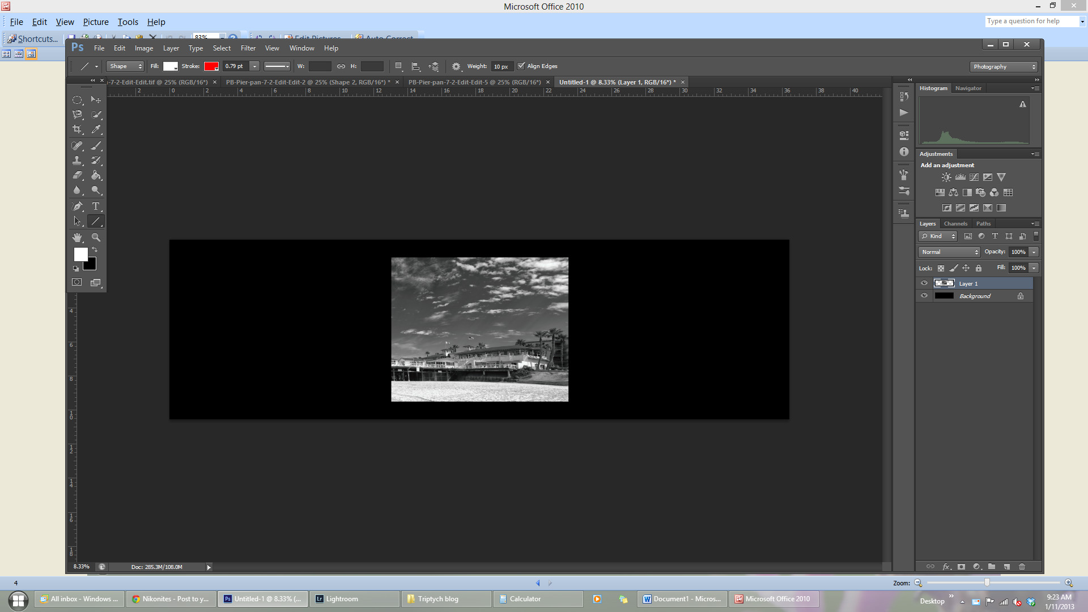
Task: Select the Crop tool
Action: click(77, 129)
